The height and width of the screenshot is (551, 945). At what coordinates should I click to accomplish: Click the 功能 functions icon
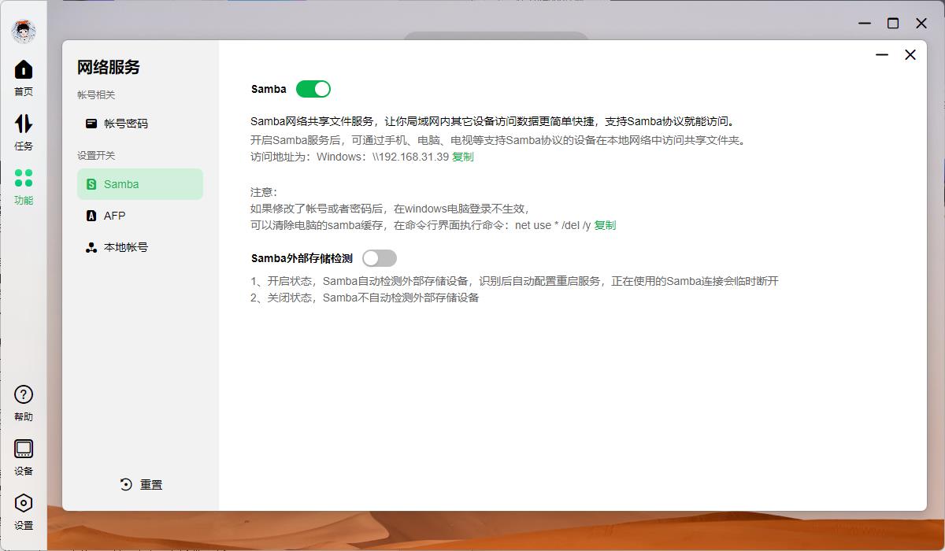coord(23,179)
